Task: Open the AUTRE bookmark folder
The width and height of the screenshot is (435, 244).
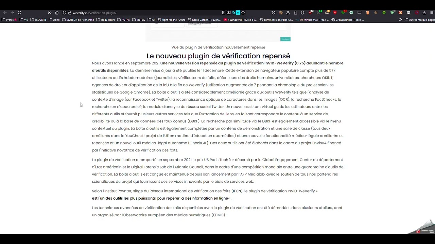Action: click(x=123, y=20)
